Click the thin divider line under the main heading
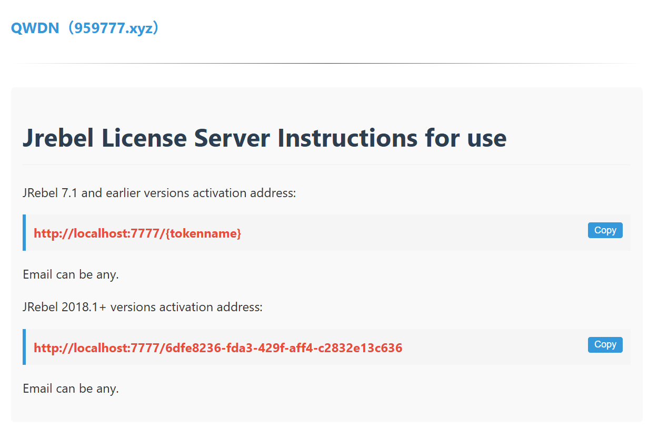The width and height of the screenshot is (658, 440). pos(326,165)
